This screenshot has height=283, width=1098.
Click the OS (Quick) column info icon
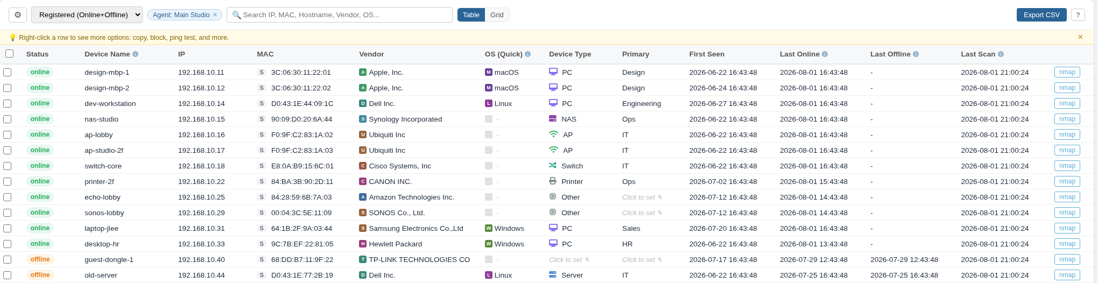click(x=527, y=54)
